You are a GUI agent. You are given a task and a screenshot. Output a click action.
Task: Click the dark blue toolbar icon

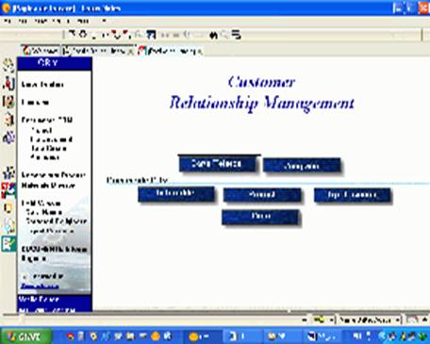(151, 35)
